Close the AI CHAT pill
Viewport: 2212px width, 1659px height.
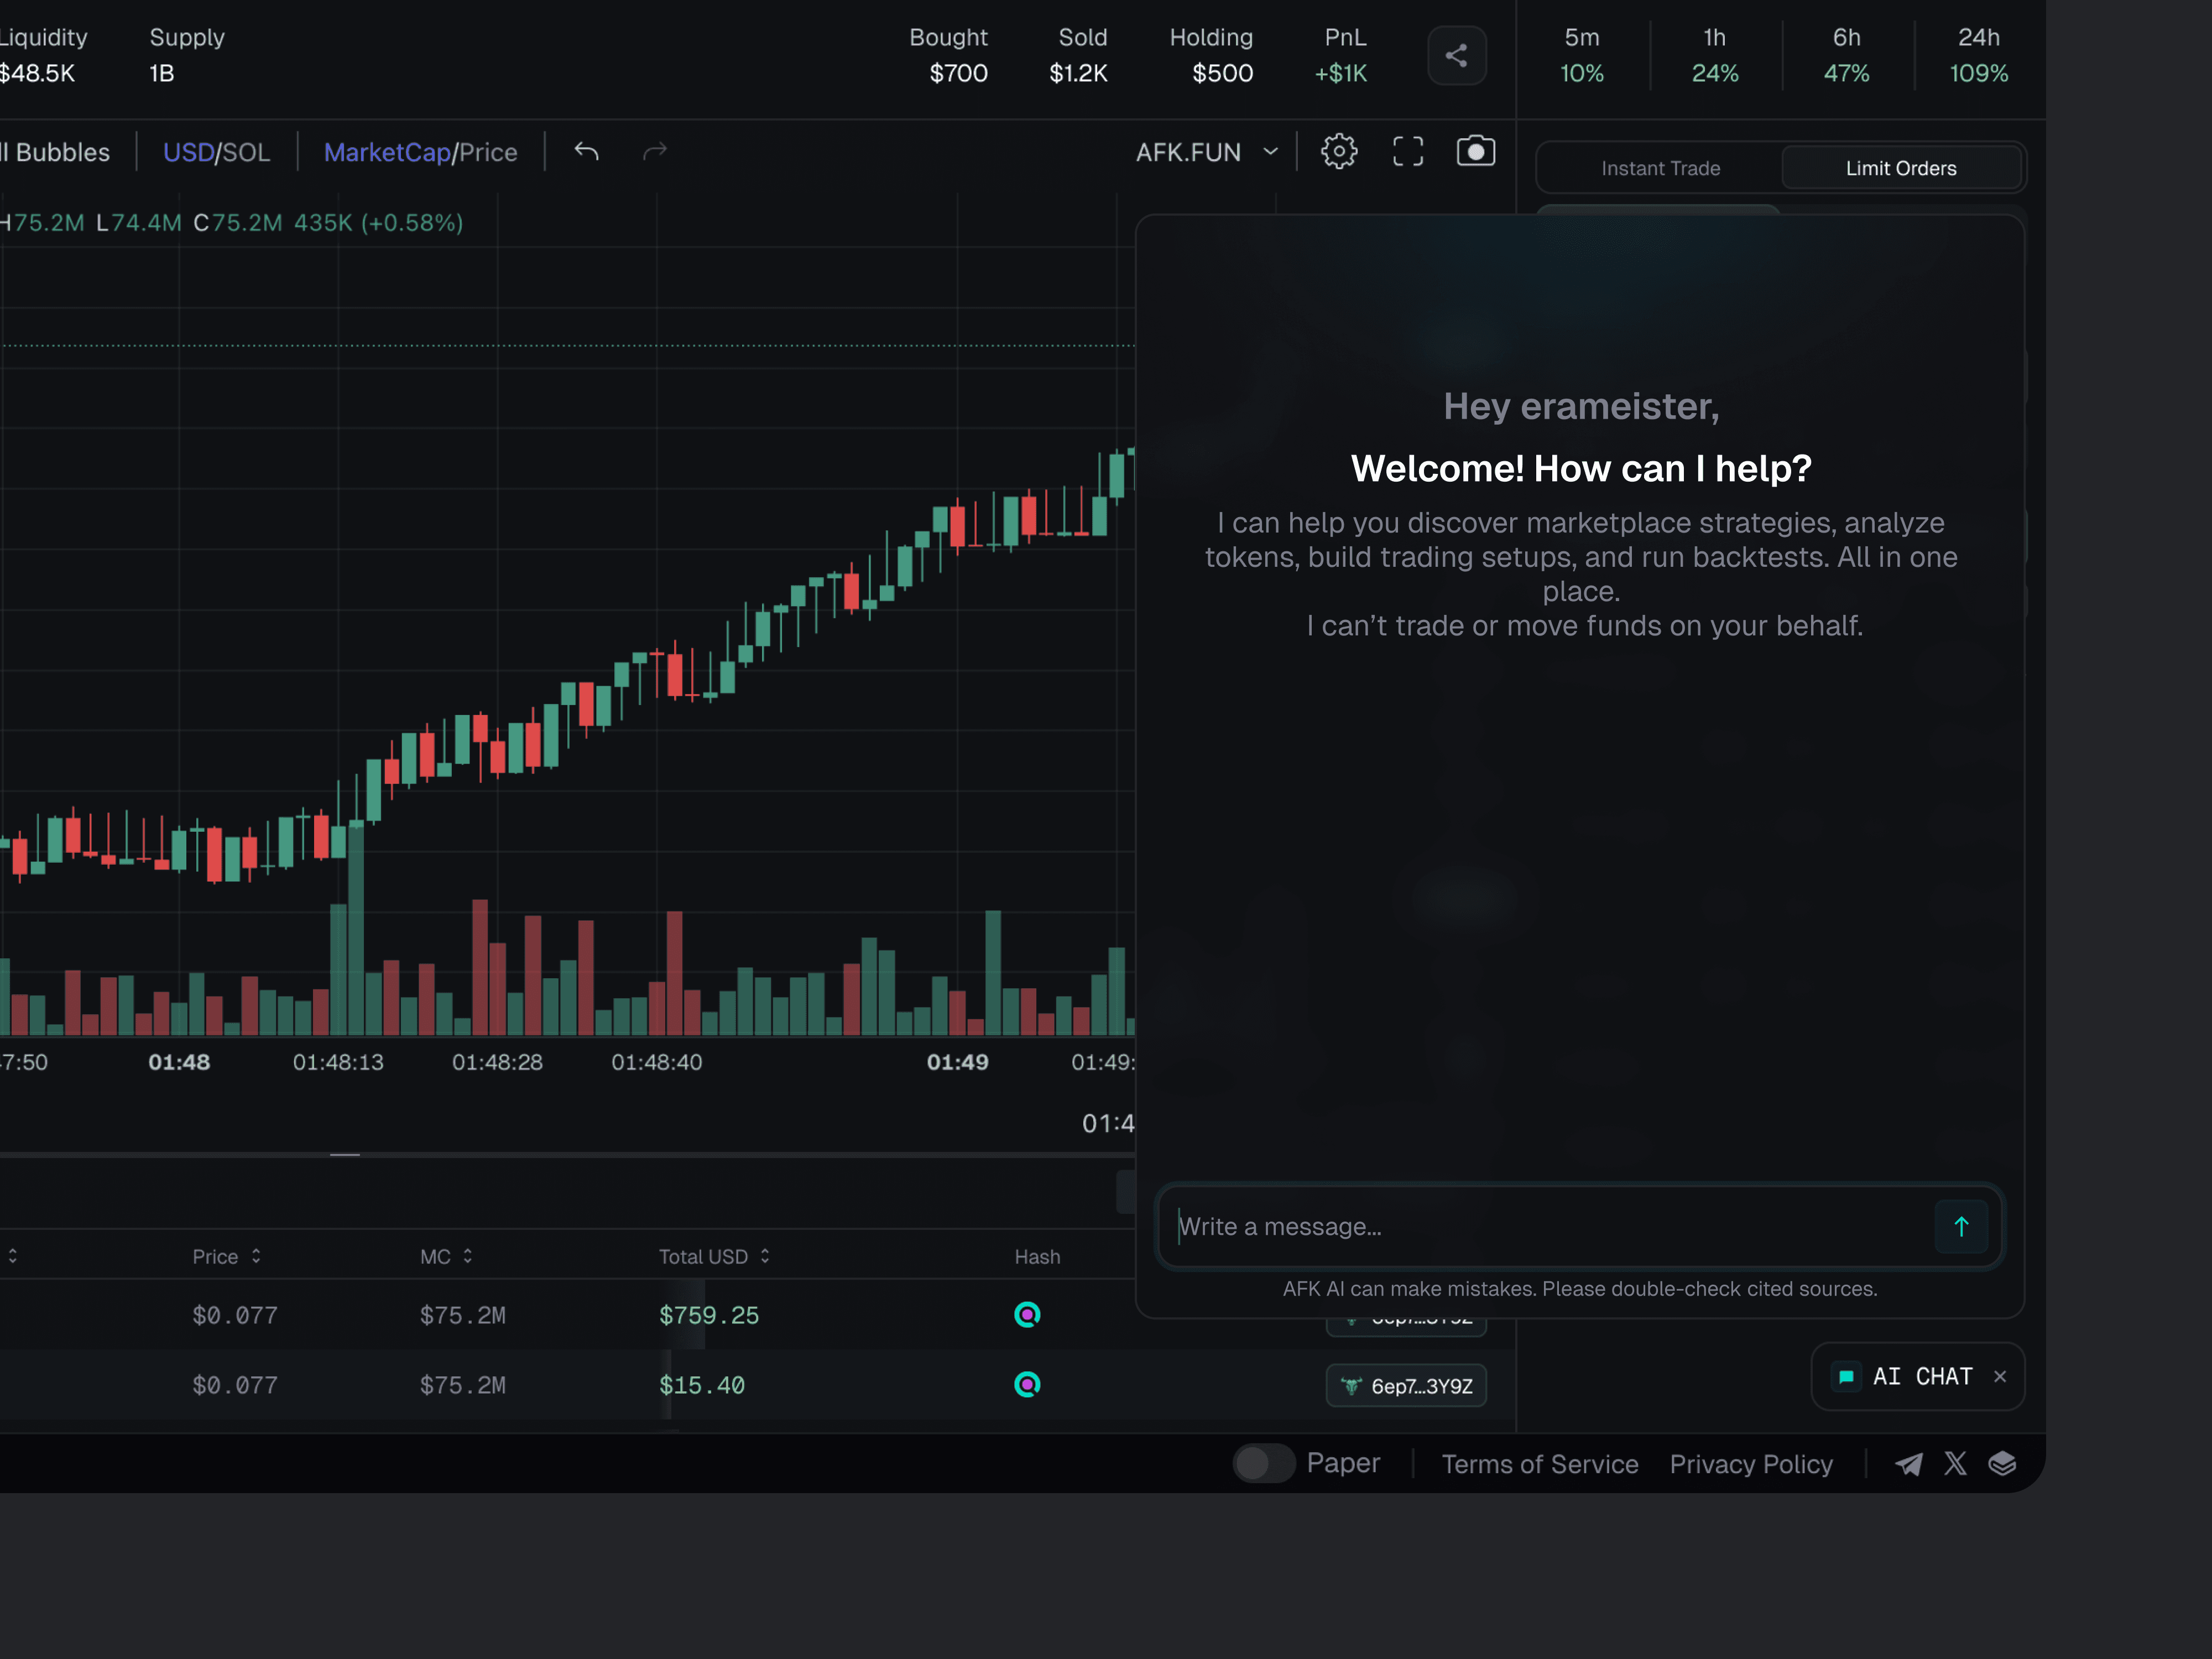tap(1999, 1377)
